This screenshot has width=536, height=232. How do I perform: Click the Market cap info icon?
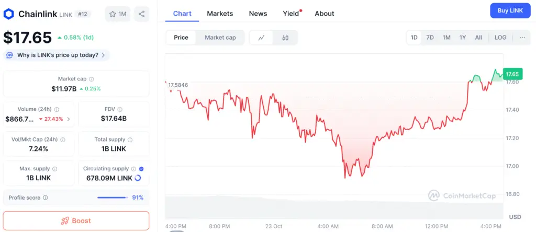tap(92, 79)
